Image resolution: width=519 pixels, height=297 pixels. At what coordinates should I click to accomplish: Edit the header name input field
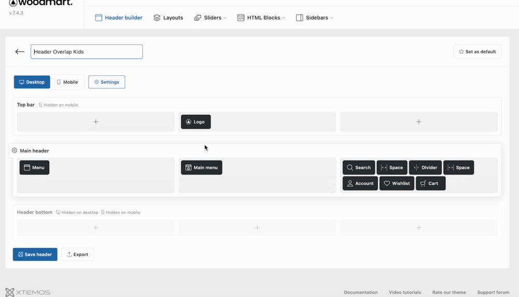pos(87,51)
